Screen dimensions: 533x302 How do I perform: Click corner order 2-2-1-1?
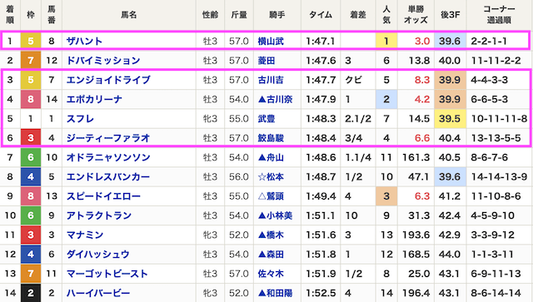click(489, 41)
